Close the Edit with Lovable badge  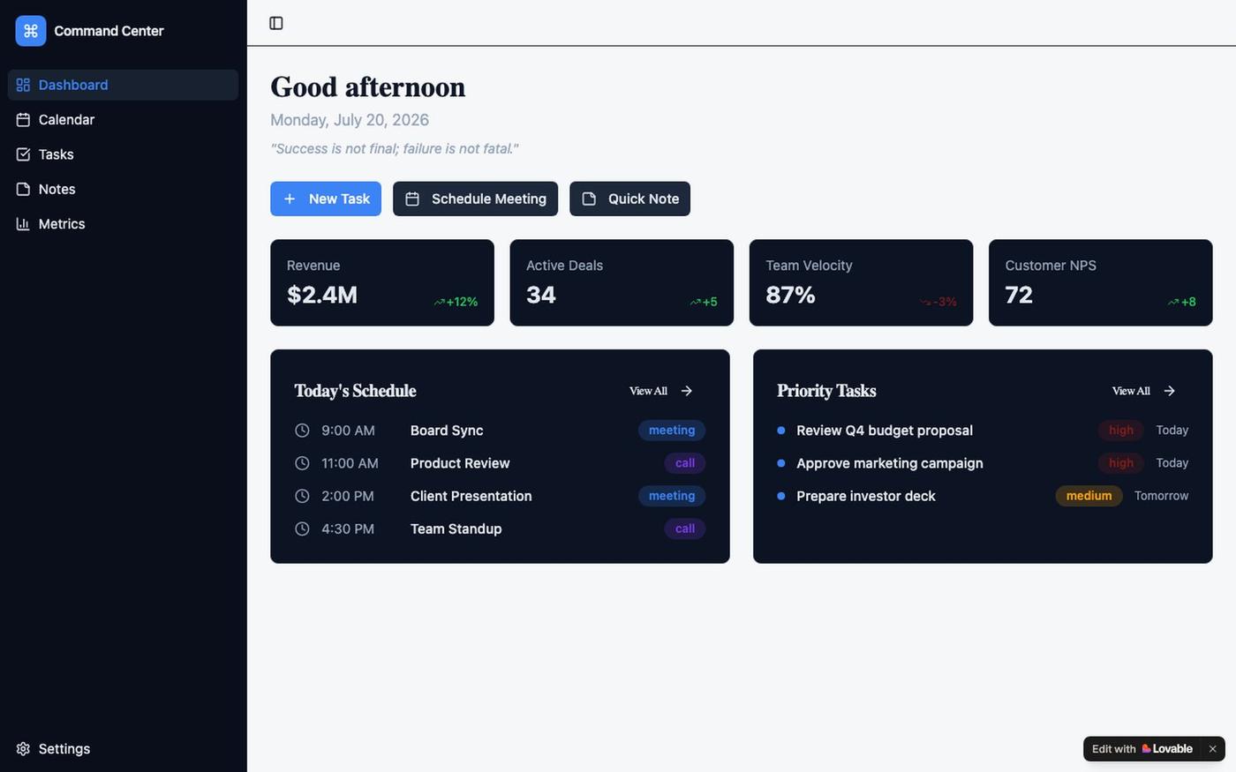[x=1213, y=749]
